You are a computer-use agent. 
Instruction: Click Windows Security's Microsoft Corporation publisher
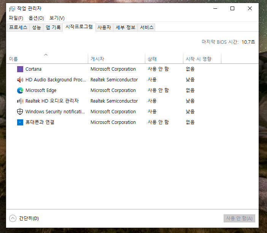click(113, 112)
